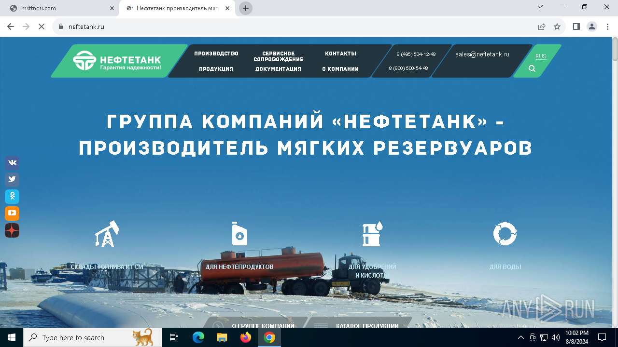Open the ПРОИЗВОДСТВО menu item

[x=216, y=53]
